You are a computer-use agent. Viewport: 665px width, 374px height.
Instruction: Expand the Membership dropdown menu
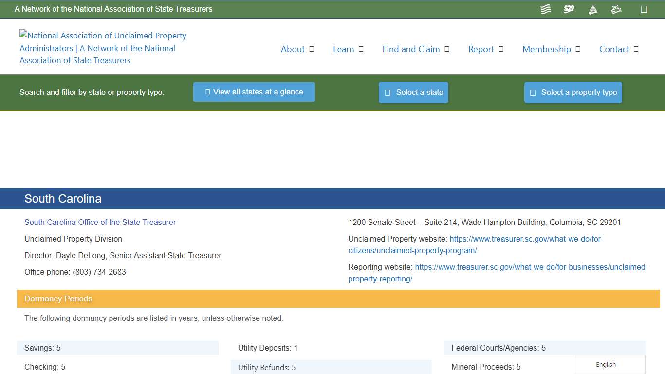(x=551, y=49)
